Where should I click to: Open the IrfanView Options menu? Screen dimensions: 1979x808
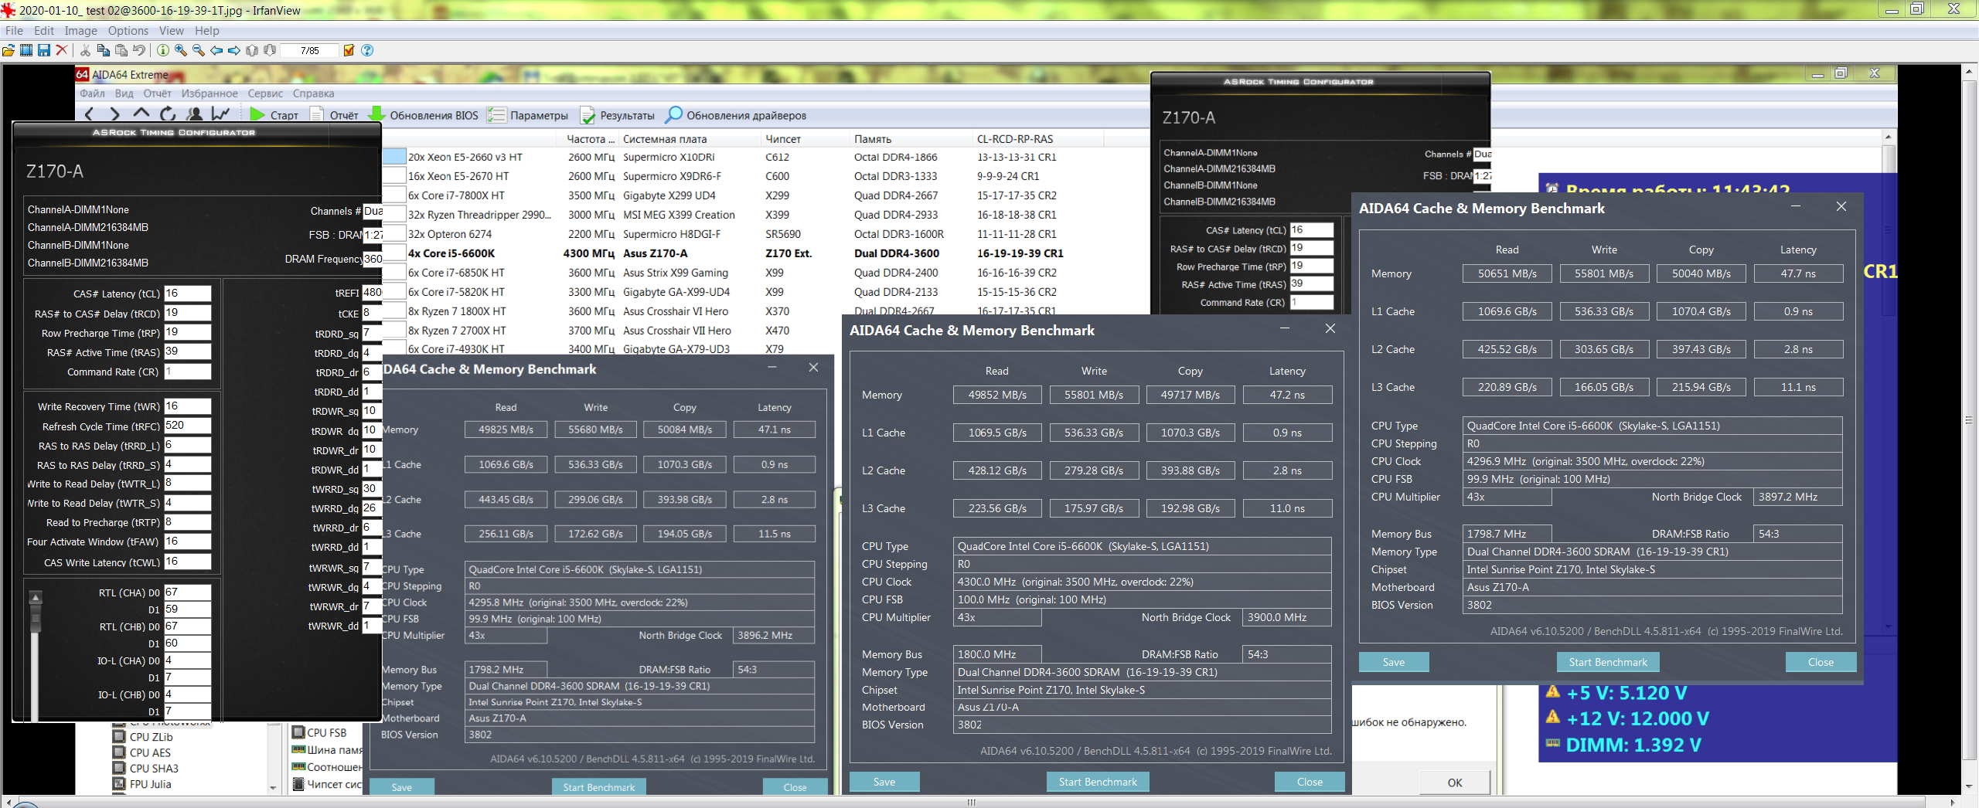(x=128, y=31)
